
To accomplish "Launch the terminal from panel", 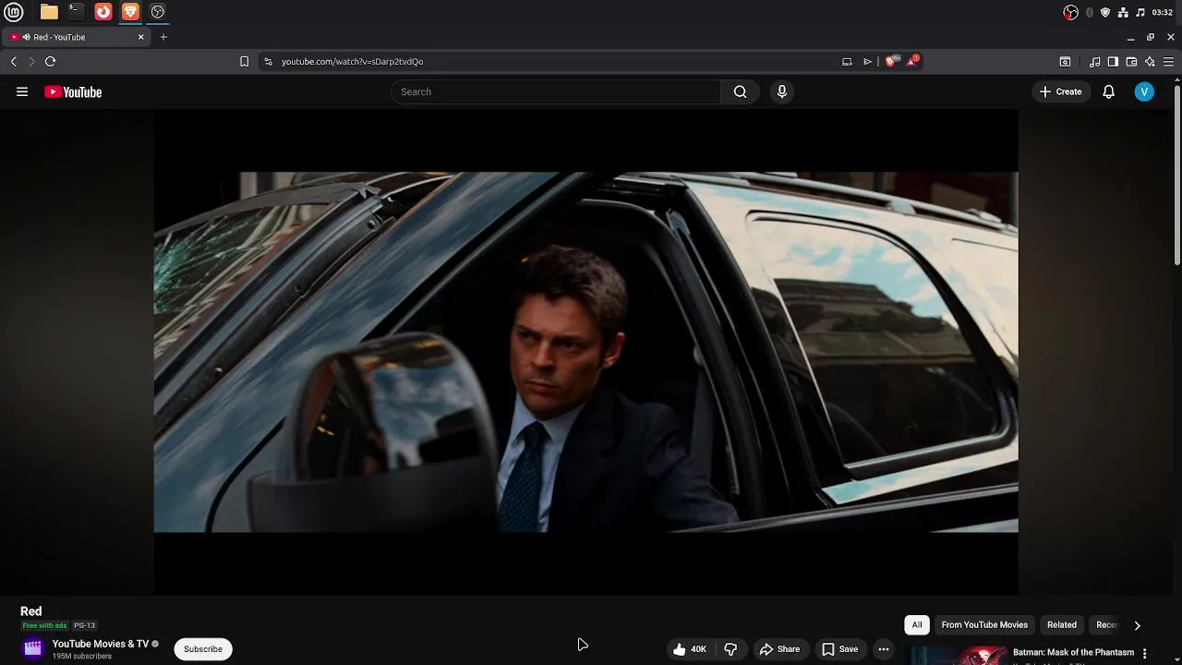I will (76, 12).
